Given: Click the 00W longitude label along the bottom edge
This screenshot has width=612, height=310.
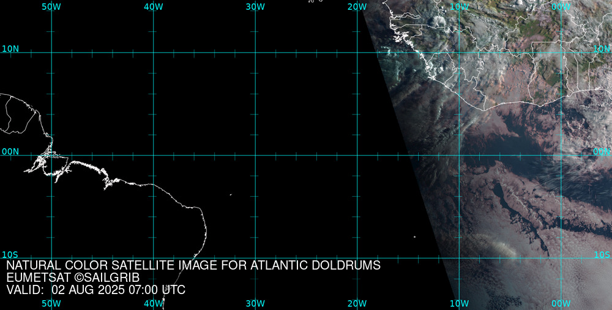Looking at the screenshot, I should [x=561, y=303].
